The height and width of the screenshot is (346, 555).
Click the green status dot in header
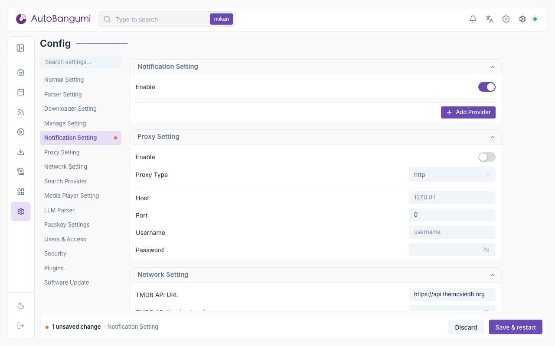point(535,19)
